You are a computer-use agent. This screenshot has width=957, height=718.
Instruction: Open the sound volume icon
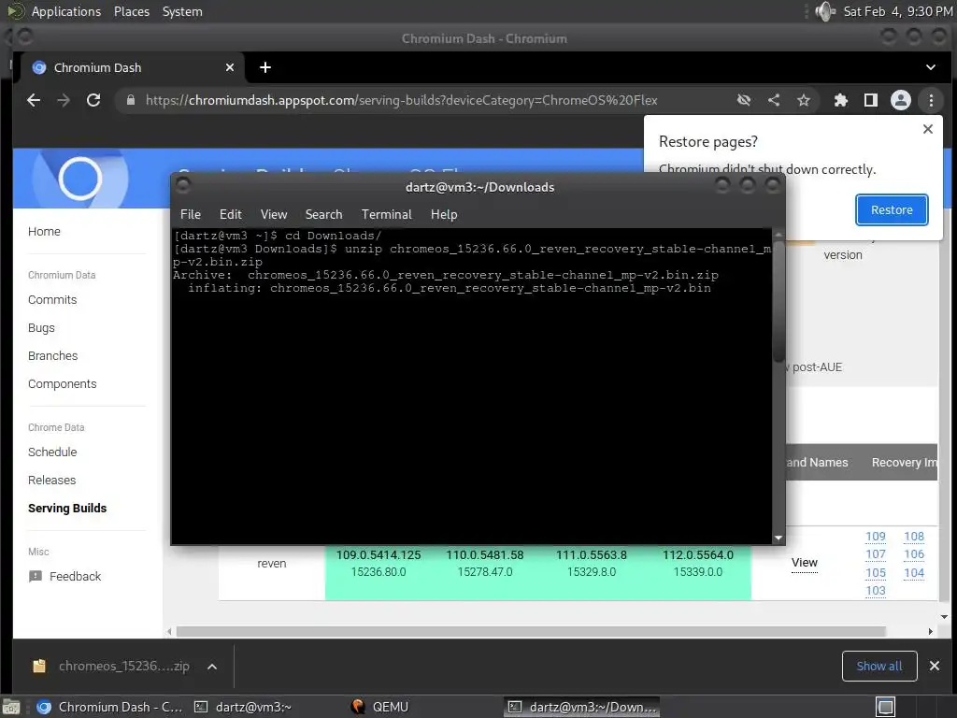click(824, 11)
